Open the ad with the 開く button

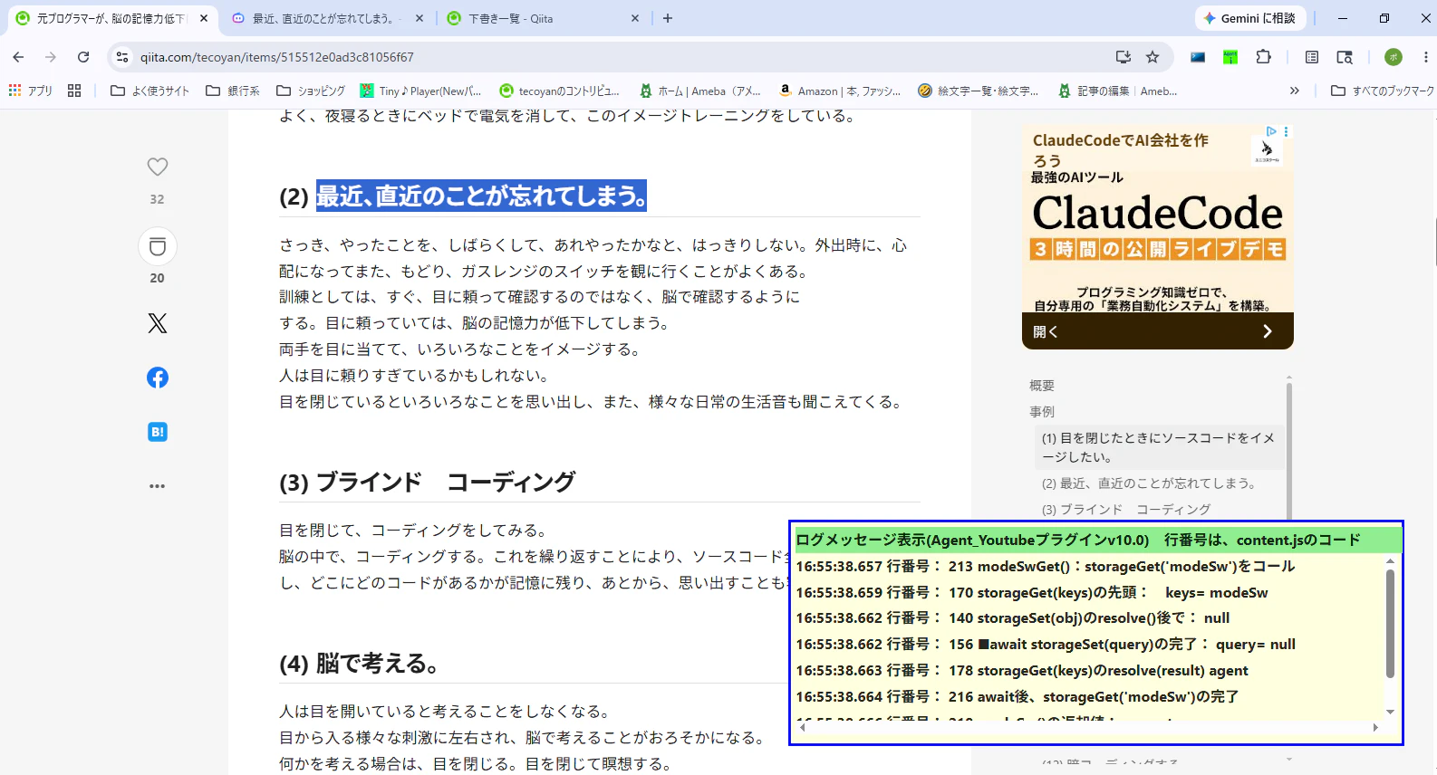click(x=1158, y=331)
